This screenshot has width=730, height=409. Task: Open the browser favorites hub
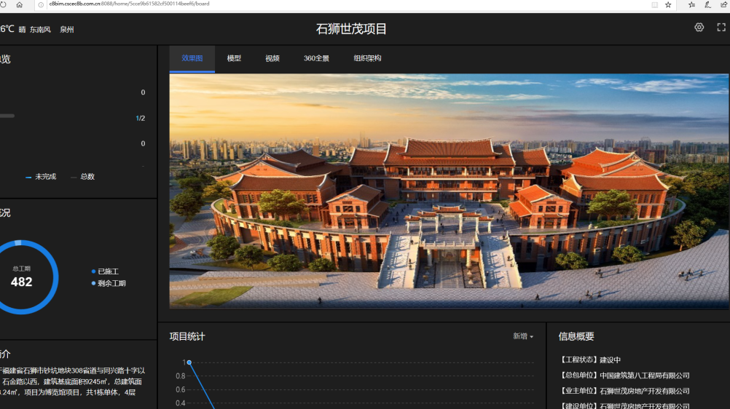pyautogui.click(x=692, y=4)
